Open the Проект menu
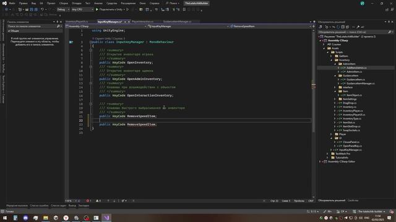Image resolution: width=396 pixels, height=222 pixels. coord(51,3)
